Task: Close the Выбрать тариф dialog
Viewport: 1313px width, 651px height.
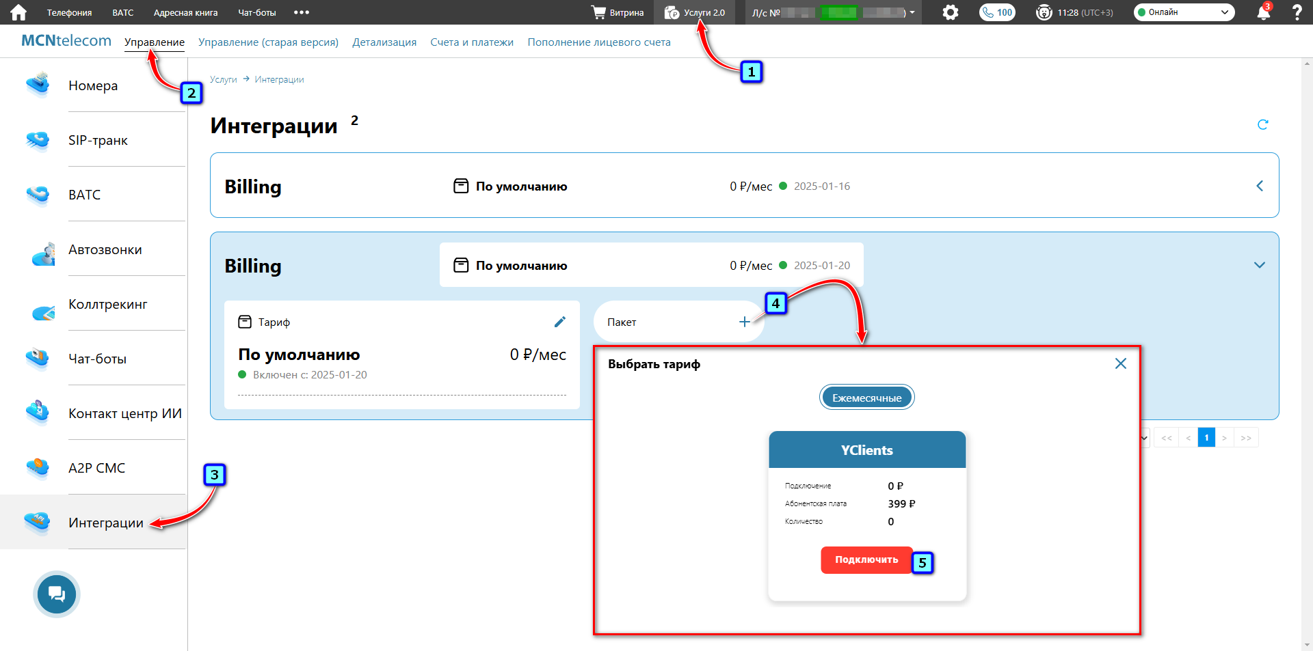Action: [1120, 363]
